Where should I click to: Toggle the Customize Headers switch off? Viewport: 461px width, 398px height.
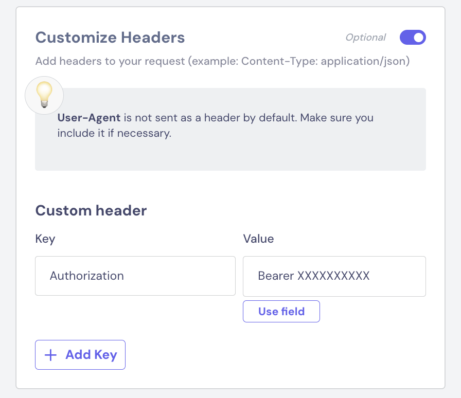413,38
